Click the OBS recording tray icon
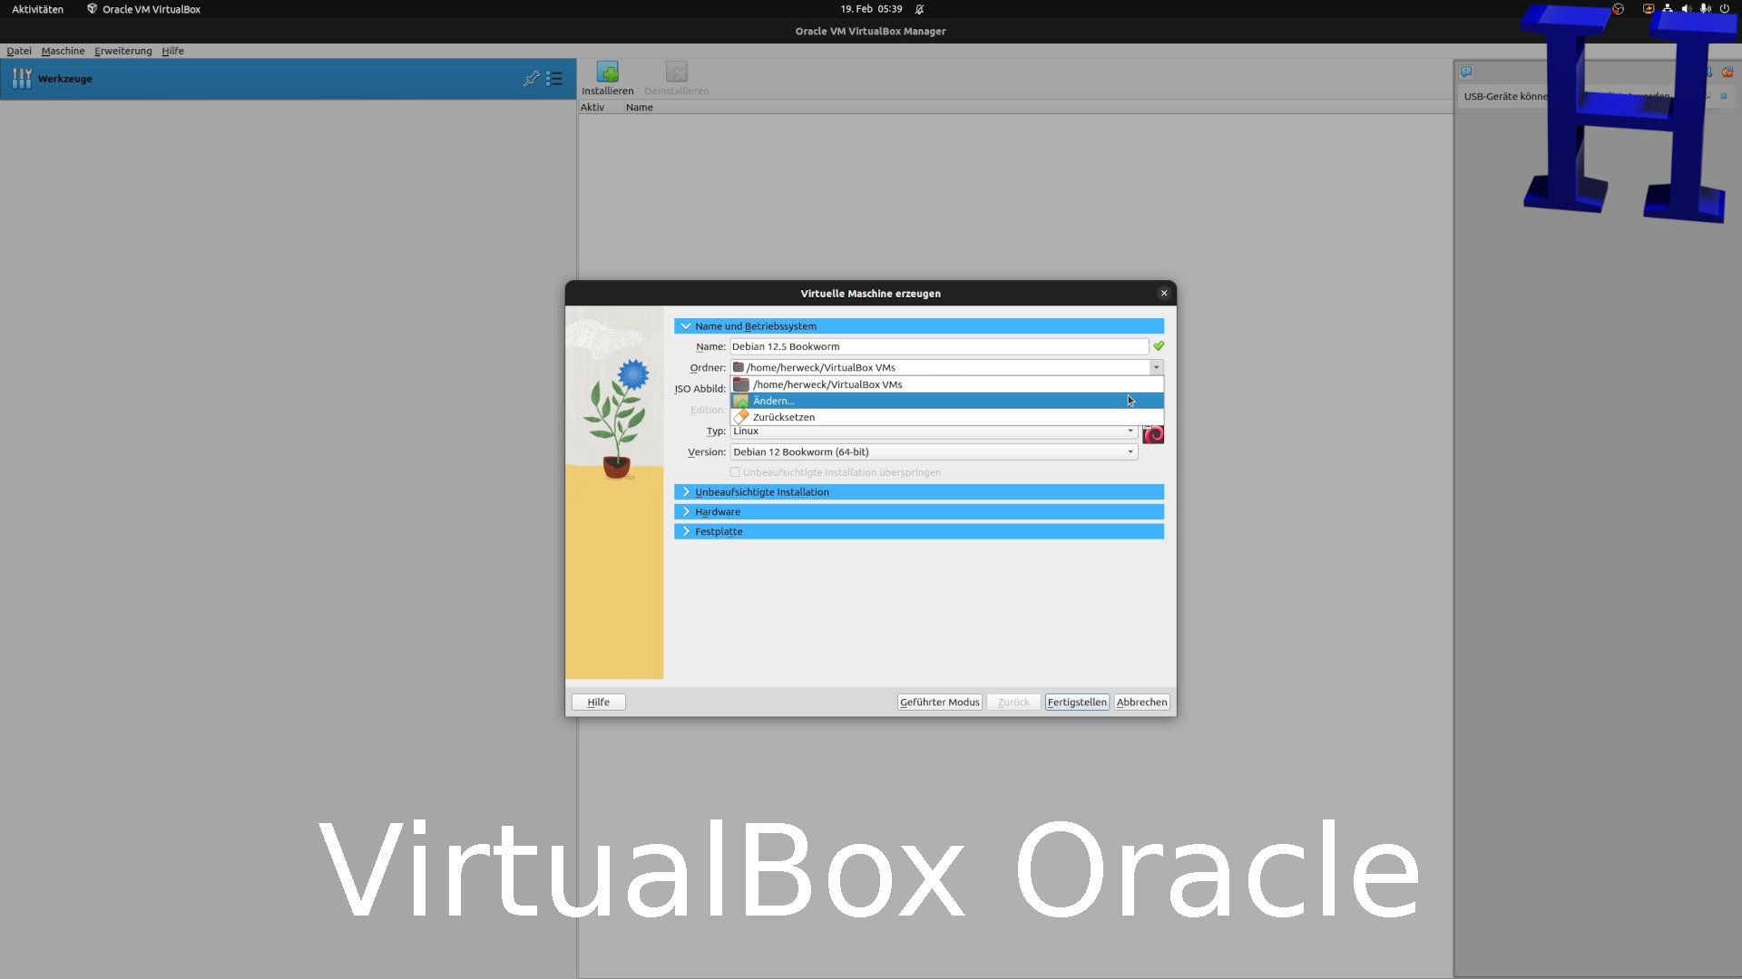Screen dimensions: 1742x979 pos(1618,9)
